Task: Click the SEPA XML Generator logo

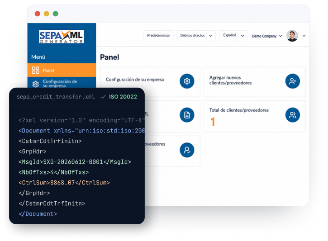Action: (61, 37)
